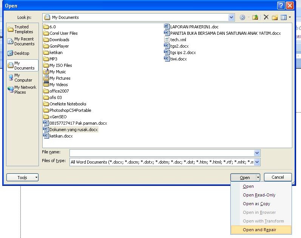Choose Open from the dropdown menu

click(261, 186)
